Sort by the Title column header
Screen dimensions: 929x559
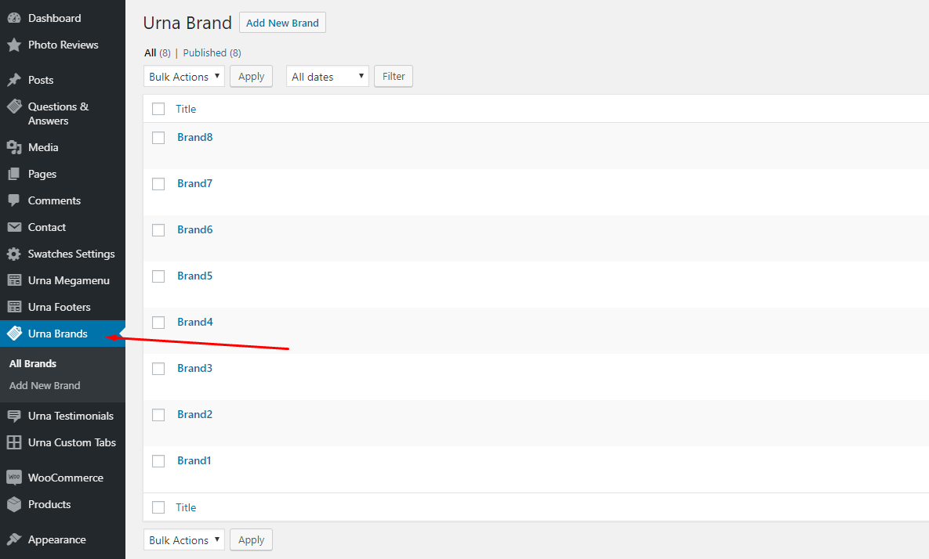point(186,109)
